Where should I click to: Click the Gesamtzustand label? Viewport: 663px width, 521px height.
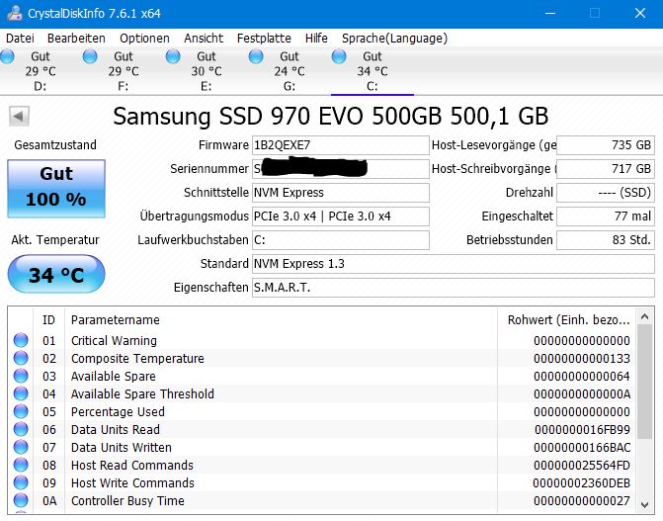pyautogui.click(x=55, y=145)
